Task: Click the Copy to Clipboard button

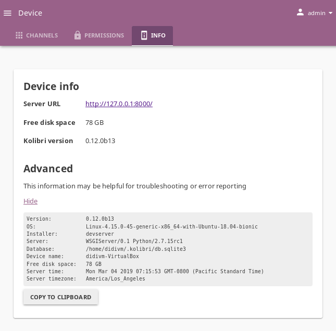Action: [x=60, y=297]
